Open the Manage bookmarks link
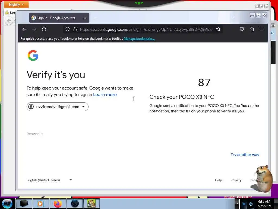Viewport: 278px width, 209px height. pos(139,39)
